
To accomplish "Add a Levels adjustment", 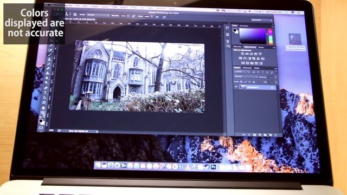I will 247,54.
